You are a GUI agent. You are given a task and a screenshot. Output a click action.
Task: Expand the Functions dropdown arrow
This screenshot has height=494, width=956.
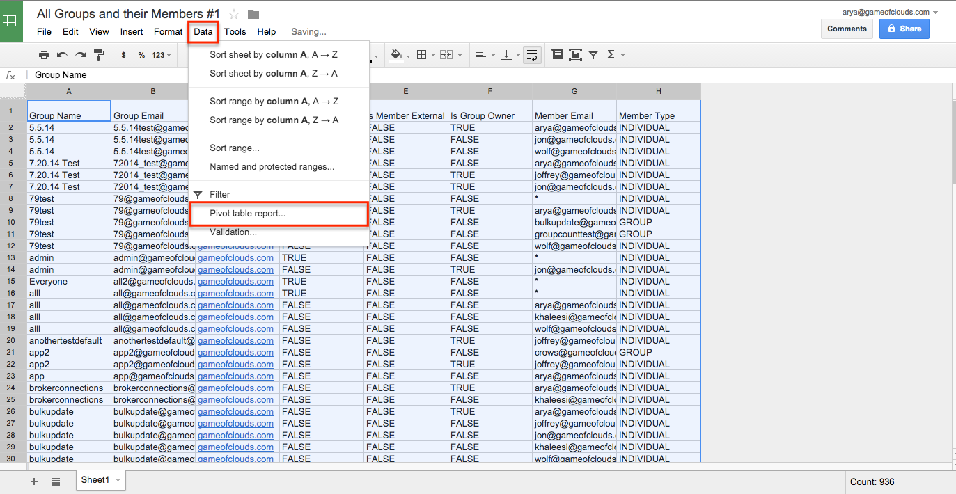pos(622,55)
